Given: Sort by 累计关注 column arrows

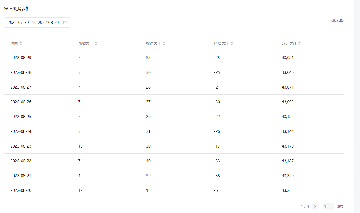Looking at the screenshot, I should (x=300, y=43).
